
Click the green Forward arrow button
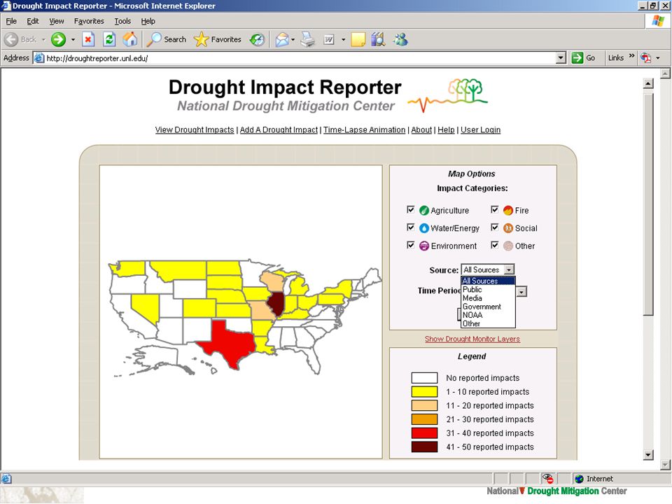coord(58,40)
